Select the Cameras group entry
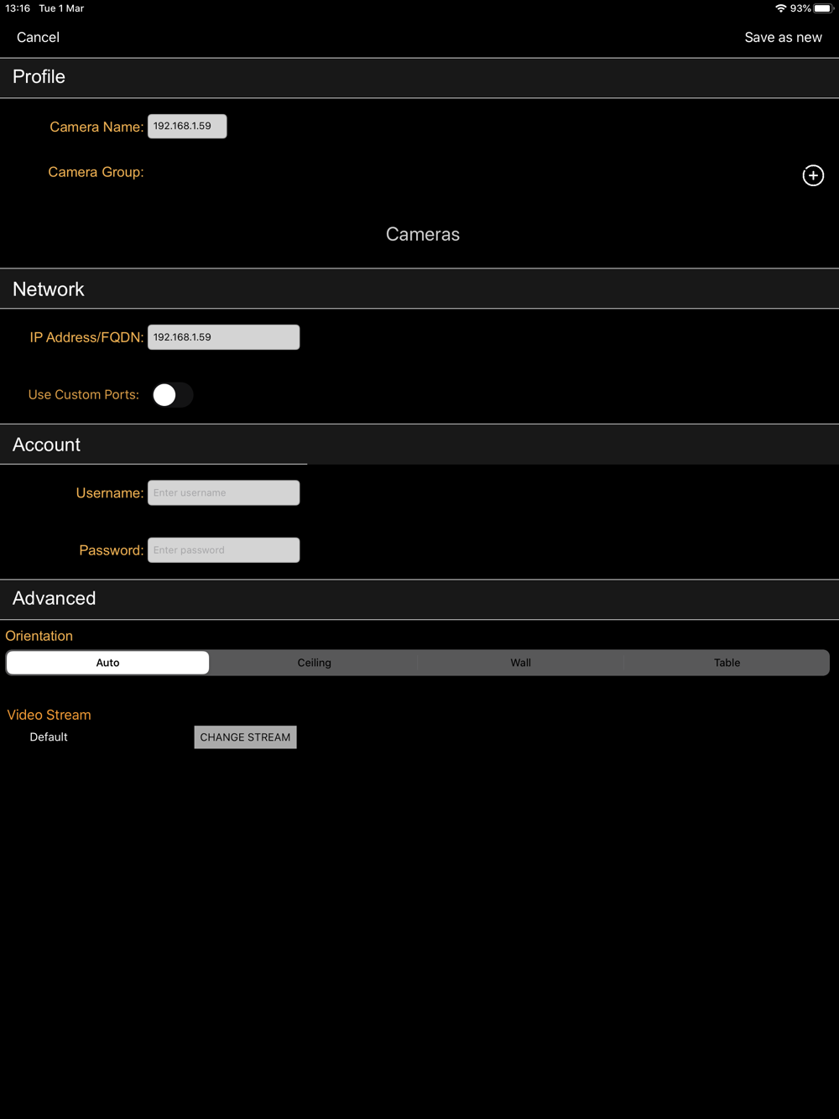The height and width of the screenshot is (1119, 839). coord(423,234)
